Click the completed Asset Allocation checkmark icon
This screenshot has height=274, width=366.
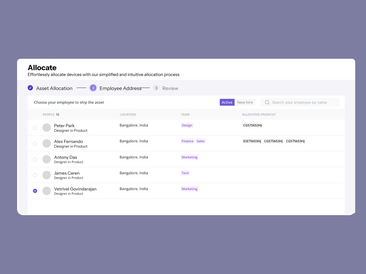coord(30,88)
